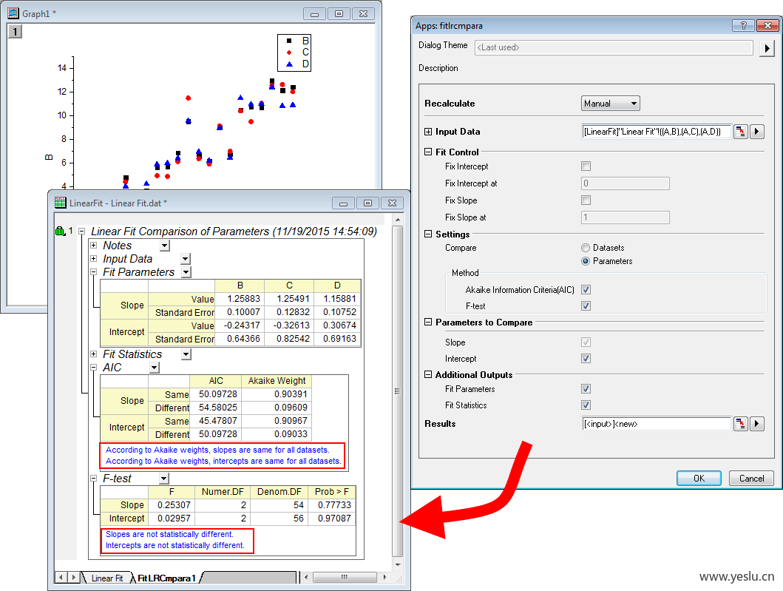Screen dimensions: 783x591
Task: Click horizontal scrollbar left arrow in LinearFit
Action: (306, 578)
